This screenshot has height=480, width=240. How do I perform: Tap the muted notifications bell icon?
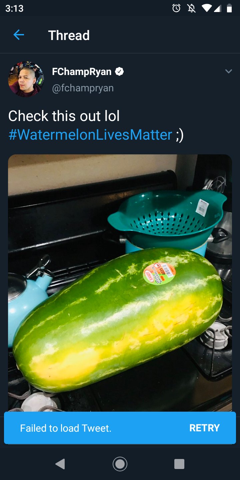192,8
